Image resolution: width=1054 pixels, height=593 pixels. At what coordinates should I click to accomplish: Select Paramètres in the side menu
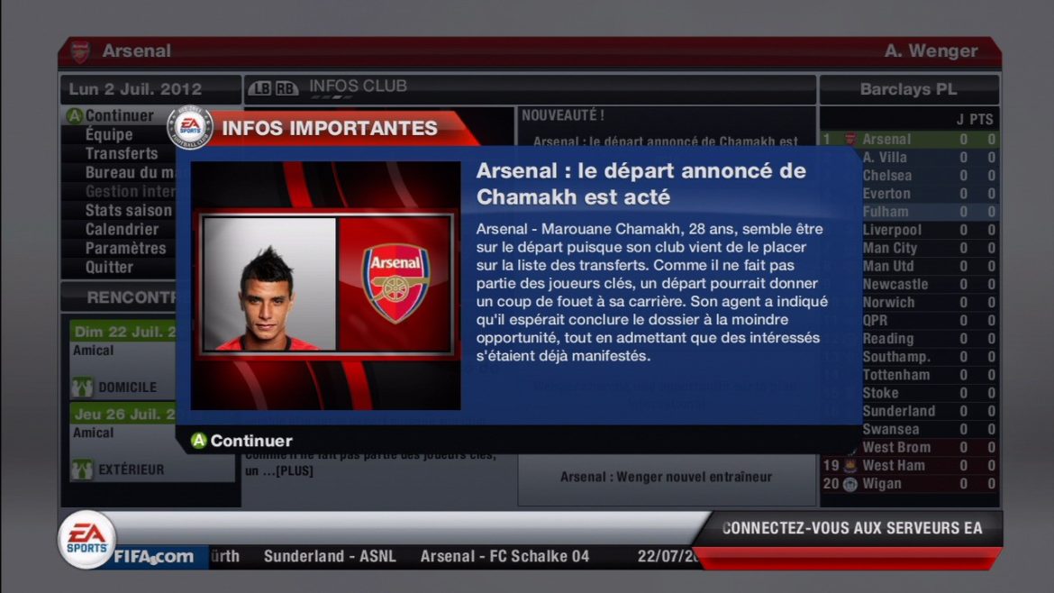coord(125,248)
